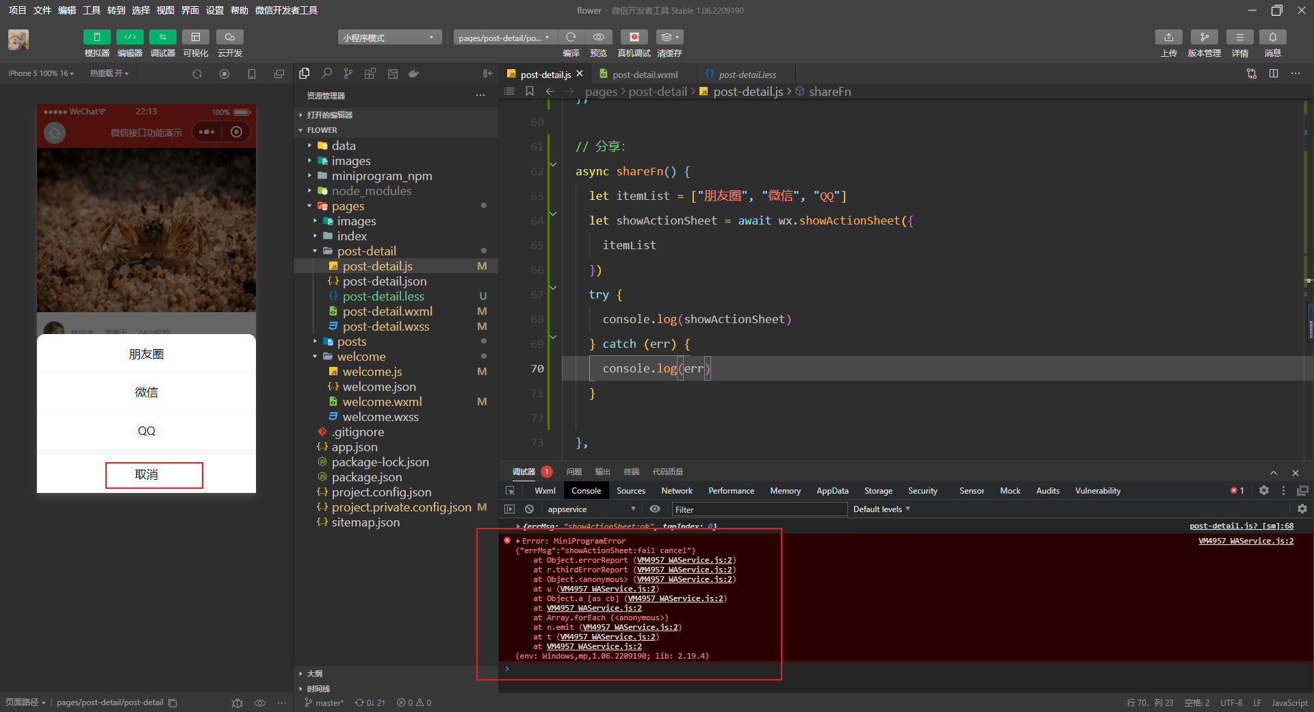Switch to the 问题 panel tab
1314x712 pixels.
point(574,472)
